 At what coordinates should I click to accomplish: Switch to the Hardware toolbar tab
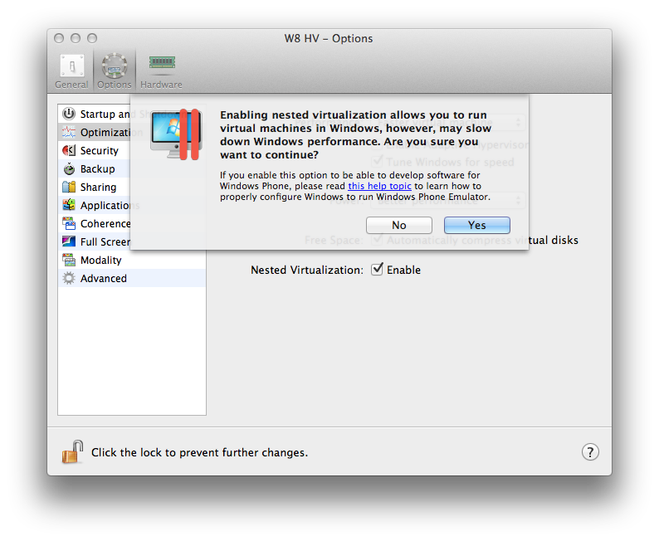coord(161,71)
